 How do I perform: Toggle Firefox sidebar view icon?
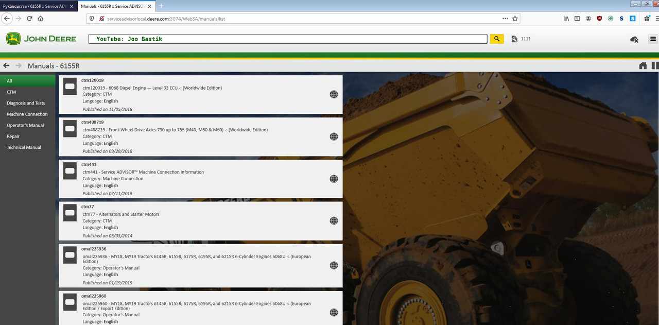[x=577, y=19]
